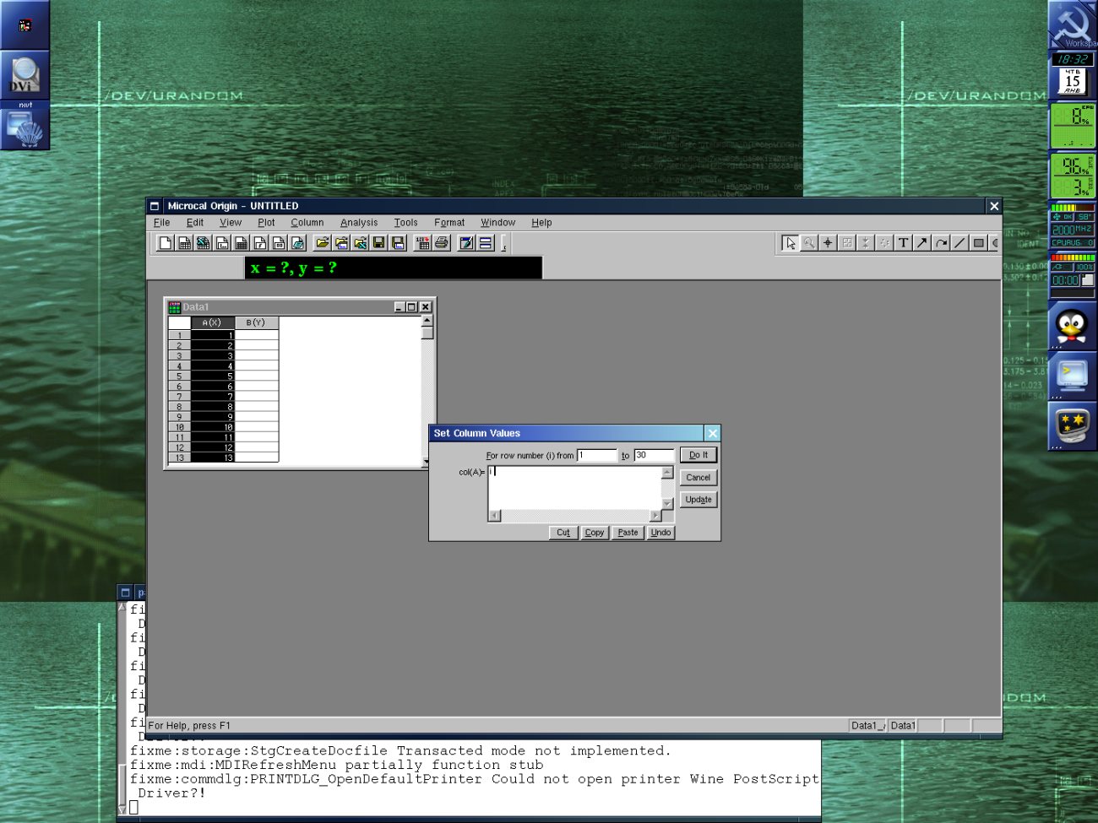The height and width of the screenshot is (823, 1098).
Task: Open the Analysis menu
Action: tap(359, 223)
